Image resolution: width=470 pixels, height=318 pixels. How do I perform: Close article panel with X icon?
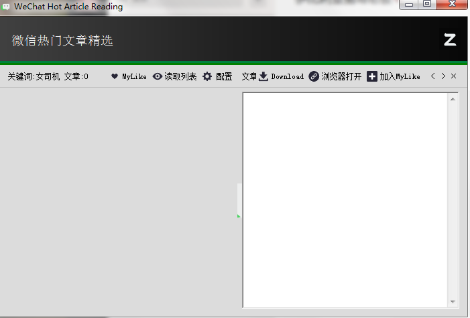[453, 76]
